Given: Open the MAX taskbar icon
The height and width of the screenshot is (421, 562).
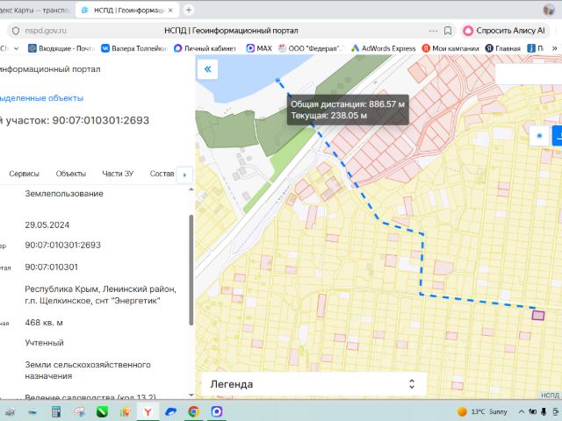Looking at the screenshot, I should [217, 411].
